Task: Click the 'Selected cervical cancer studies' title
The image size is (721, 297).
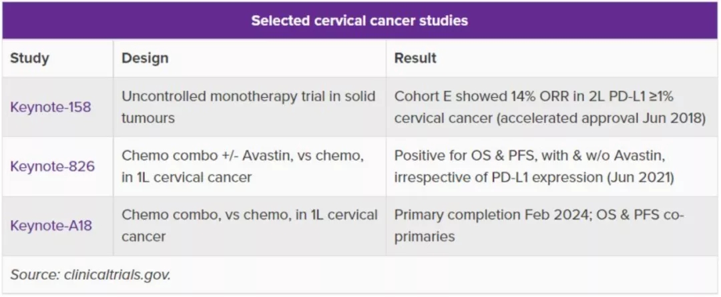Action: [359, 20]
